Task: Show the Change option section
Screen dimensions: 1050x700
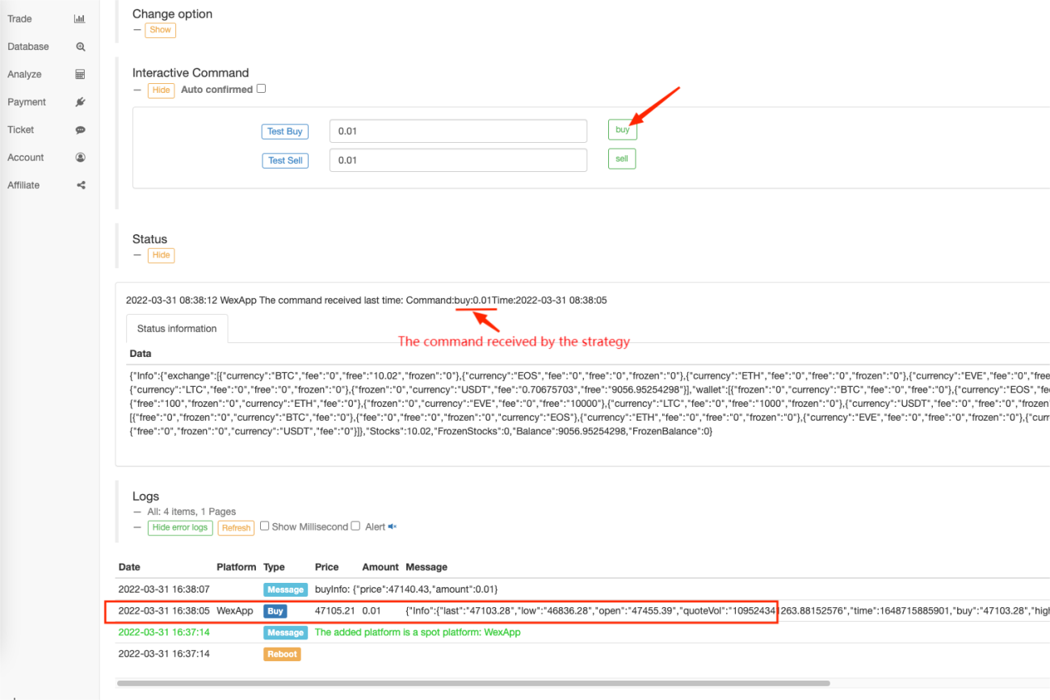Action: (x=160, y=30)
